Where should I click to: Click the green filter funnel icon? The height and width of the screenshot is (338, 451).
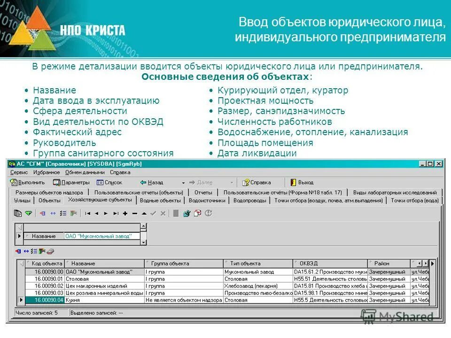(x=29, y=213)
